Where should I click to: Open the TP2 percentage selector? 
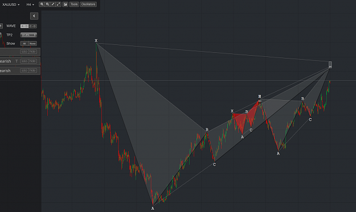pos(28,35)
